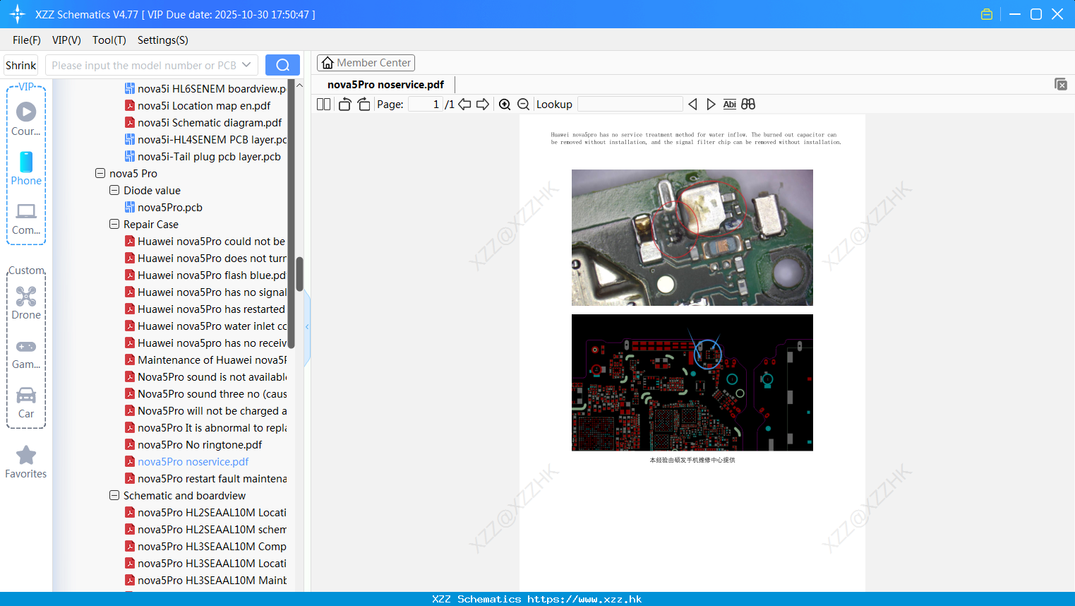Click the Lookup text field
This screenshot has height=606, width=1075.
(x=630, y=104)
